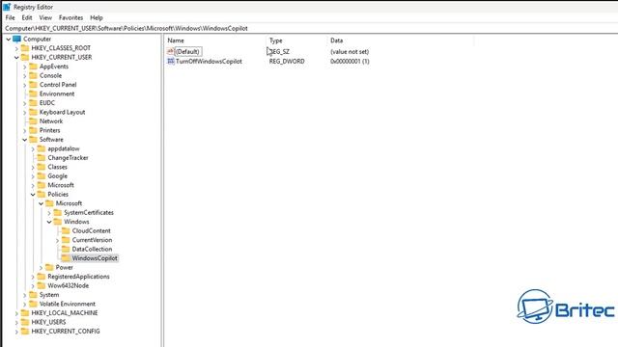Click the Registry Editor title bar icon
The image size is (618, 347).
7,7
